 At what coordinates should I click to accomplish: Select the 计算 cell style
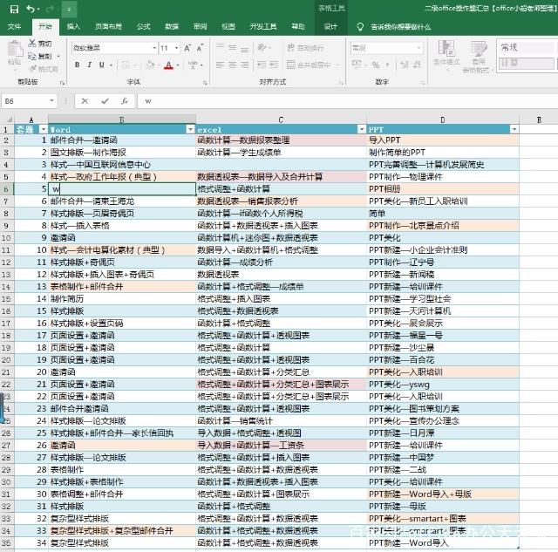[x=526, y=63]
